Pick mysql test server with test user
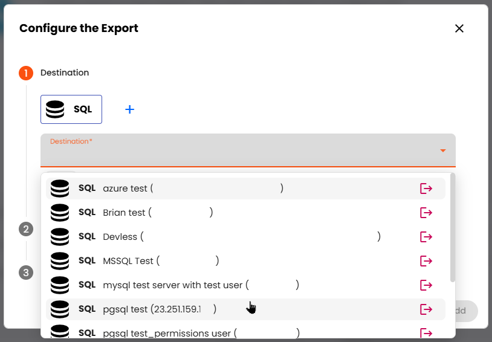Image resolution: width=492 pixels, height=342 pixels. [x=172, y=285]
